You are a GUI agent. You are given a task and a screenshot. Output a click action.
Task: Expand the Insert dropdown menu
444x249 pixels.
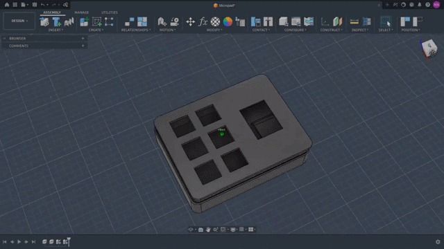coord(55,30)
